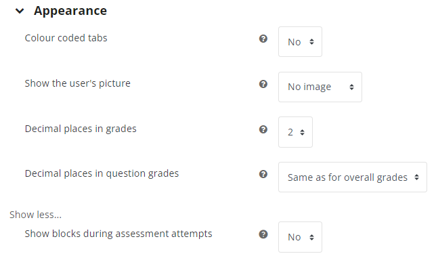The image size is (436, 256).
Task: Click the Decimal places in question grades label
Action: (x=102, y=173)
